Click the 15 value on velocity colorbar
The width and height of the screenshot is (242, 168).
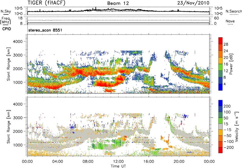pos(226,124)
